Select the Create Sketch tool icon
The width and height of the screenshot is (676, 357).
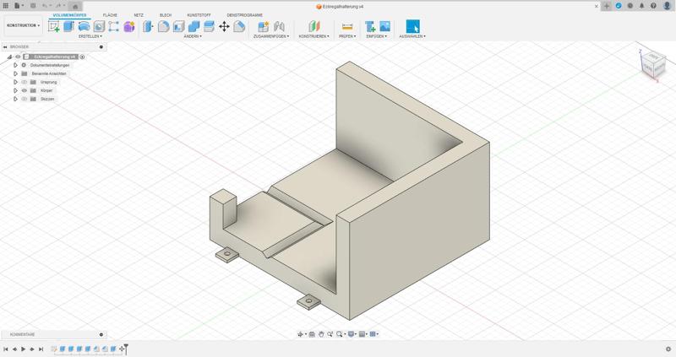click(x=54, y=26)
